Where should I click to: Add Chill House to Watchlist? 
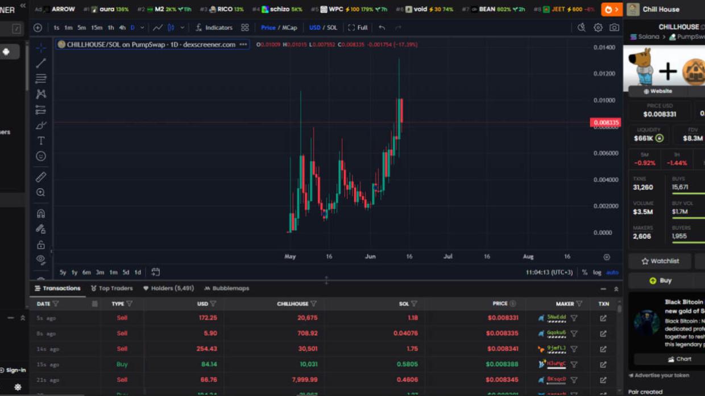(660, 261)
